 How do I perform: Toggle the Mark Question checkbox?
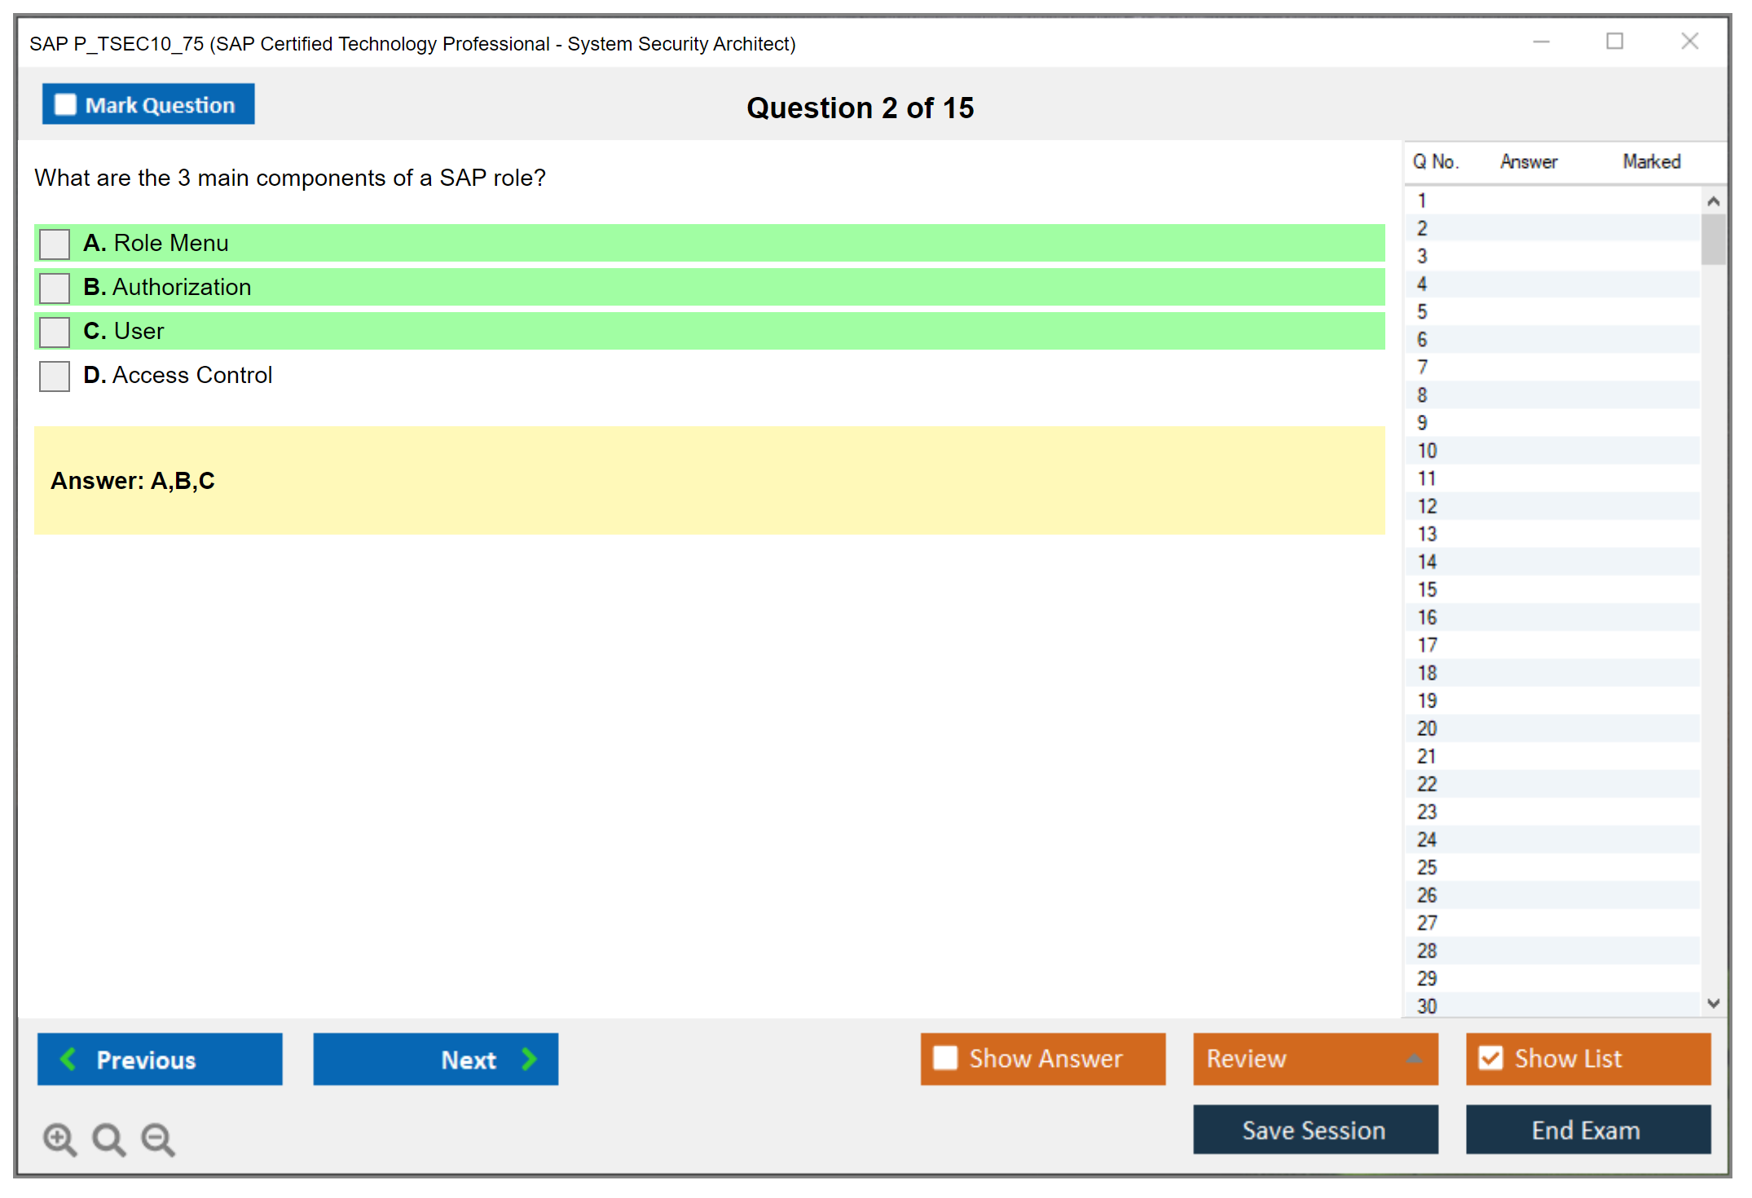(65, 105)
